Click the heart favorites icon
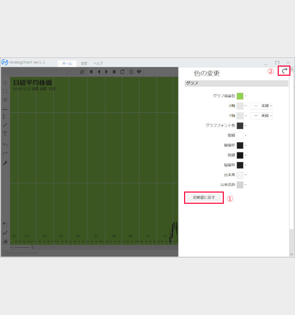The height and width of the screenshot is (315, 295). click(139, 72)
